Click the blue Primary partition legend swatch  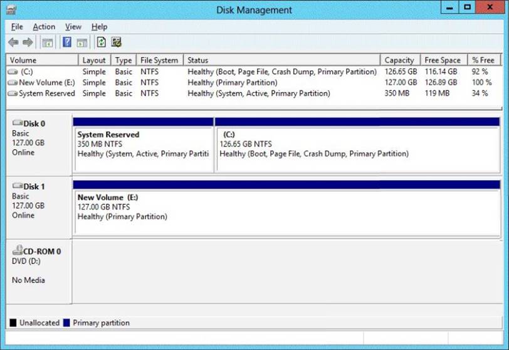click(x=66, y=323)
